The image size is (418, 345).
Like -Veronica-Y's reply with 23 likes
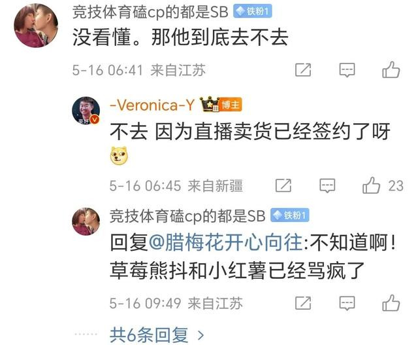point(371,185)
